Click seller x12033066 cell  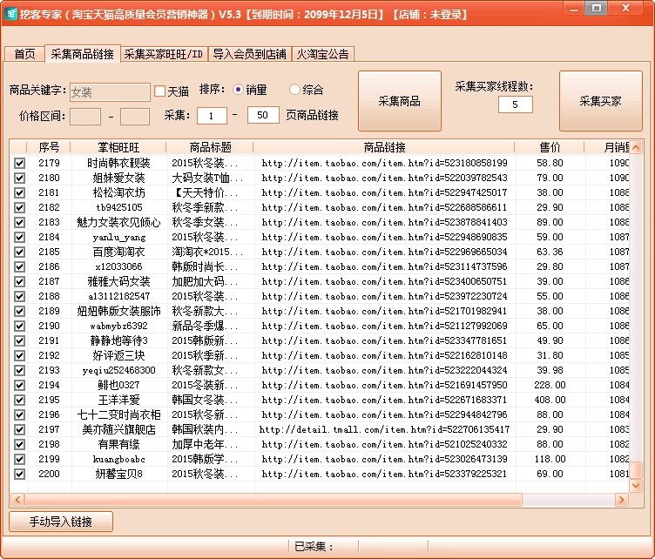click(x=118, y=266)
